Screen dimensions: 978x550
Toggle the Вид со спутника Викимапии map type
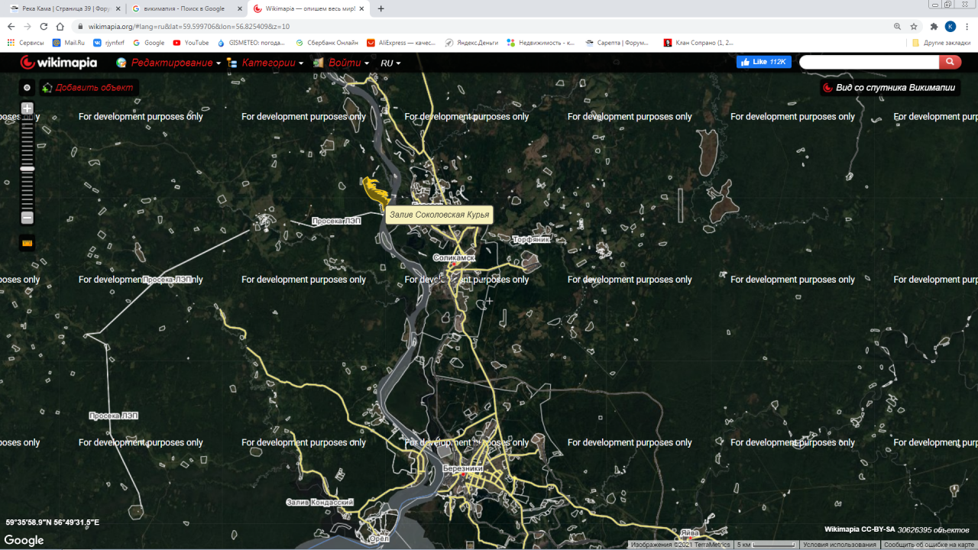coord(889,88)
